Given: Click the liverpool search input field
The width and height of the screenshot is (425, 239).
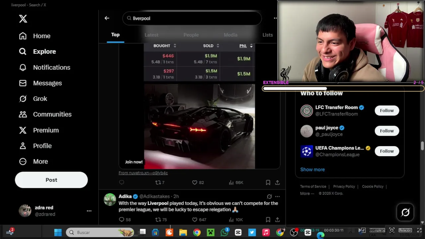Looking at the screenshot, I should (192, 18).
